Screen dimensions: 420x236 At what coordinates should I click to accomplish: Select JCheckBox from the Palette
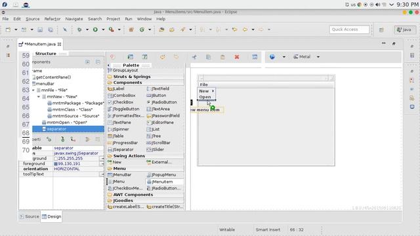click(x=120, y=102)
